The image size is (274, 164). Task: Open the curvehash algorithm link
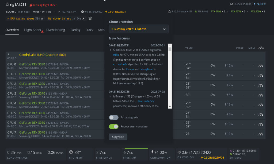pyautogui.click(x=120, y=64)
